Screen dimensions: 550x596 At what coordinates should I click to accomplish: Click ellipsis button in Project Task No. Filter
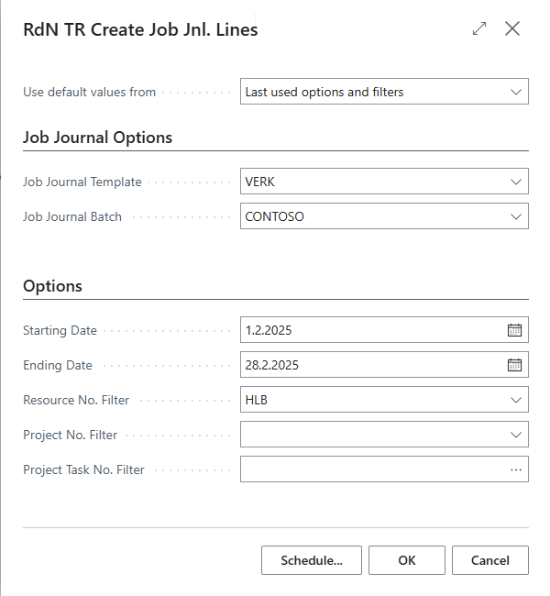tap(515, 469)
